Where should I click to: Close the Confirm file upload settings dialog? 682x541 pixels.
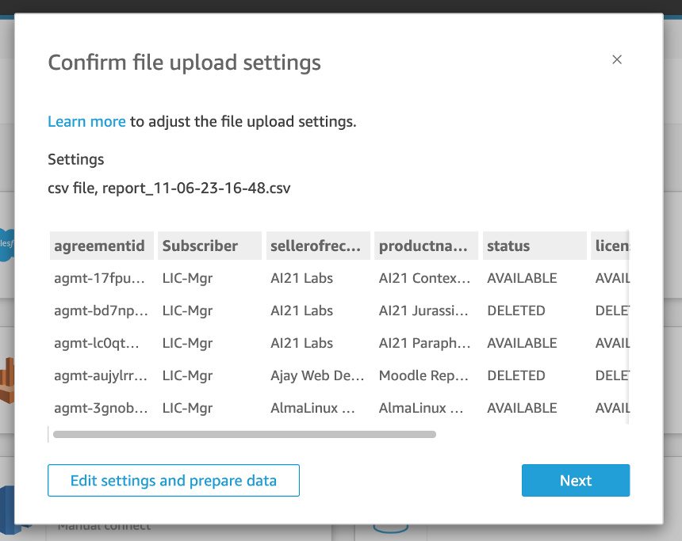(x=617, y=59)
